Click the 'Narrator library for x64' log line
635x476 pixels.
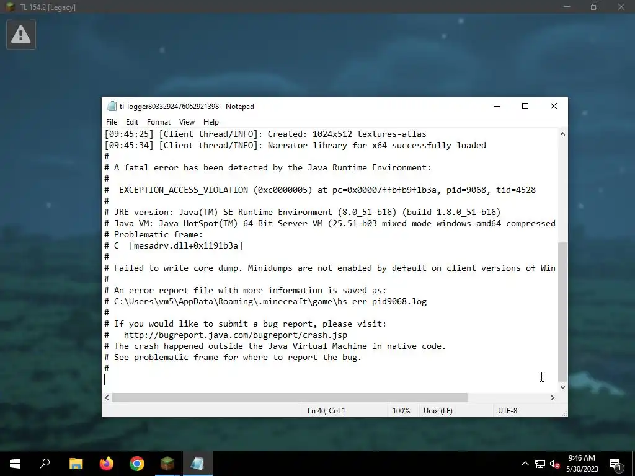pos(295,145)
